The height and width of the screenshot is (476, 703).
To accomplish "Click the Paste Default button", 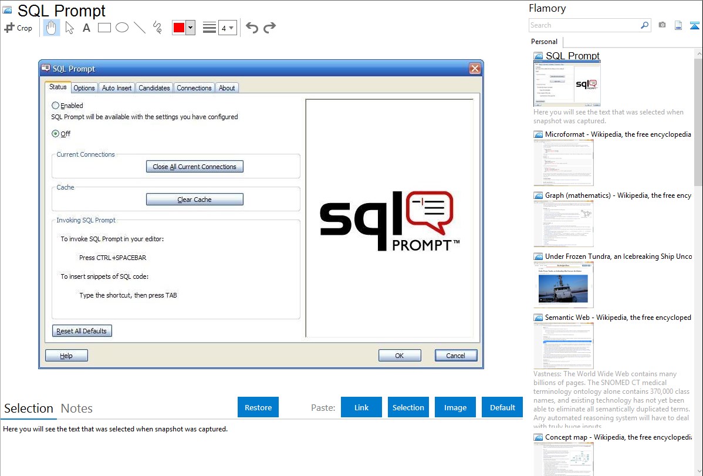I will tap(502, 407).
